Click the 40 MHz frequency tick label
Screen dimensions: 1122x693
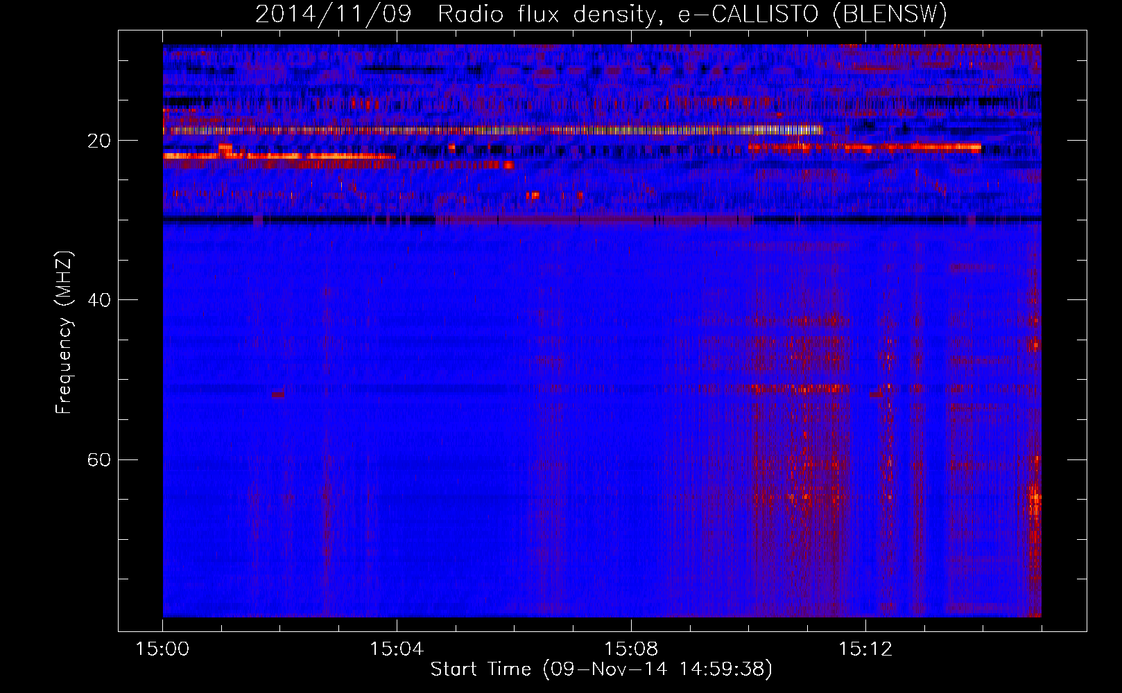pos(99,300)
